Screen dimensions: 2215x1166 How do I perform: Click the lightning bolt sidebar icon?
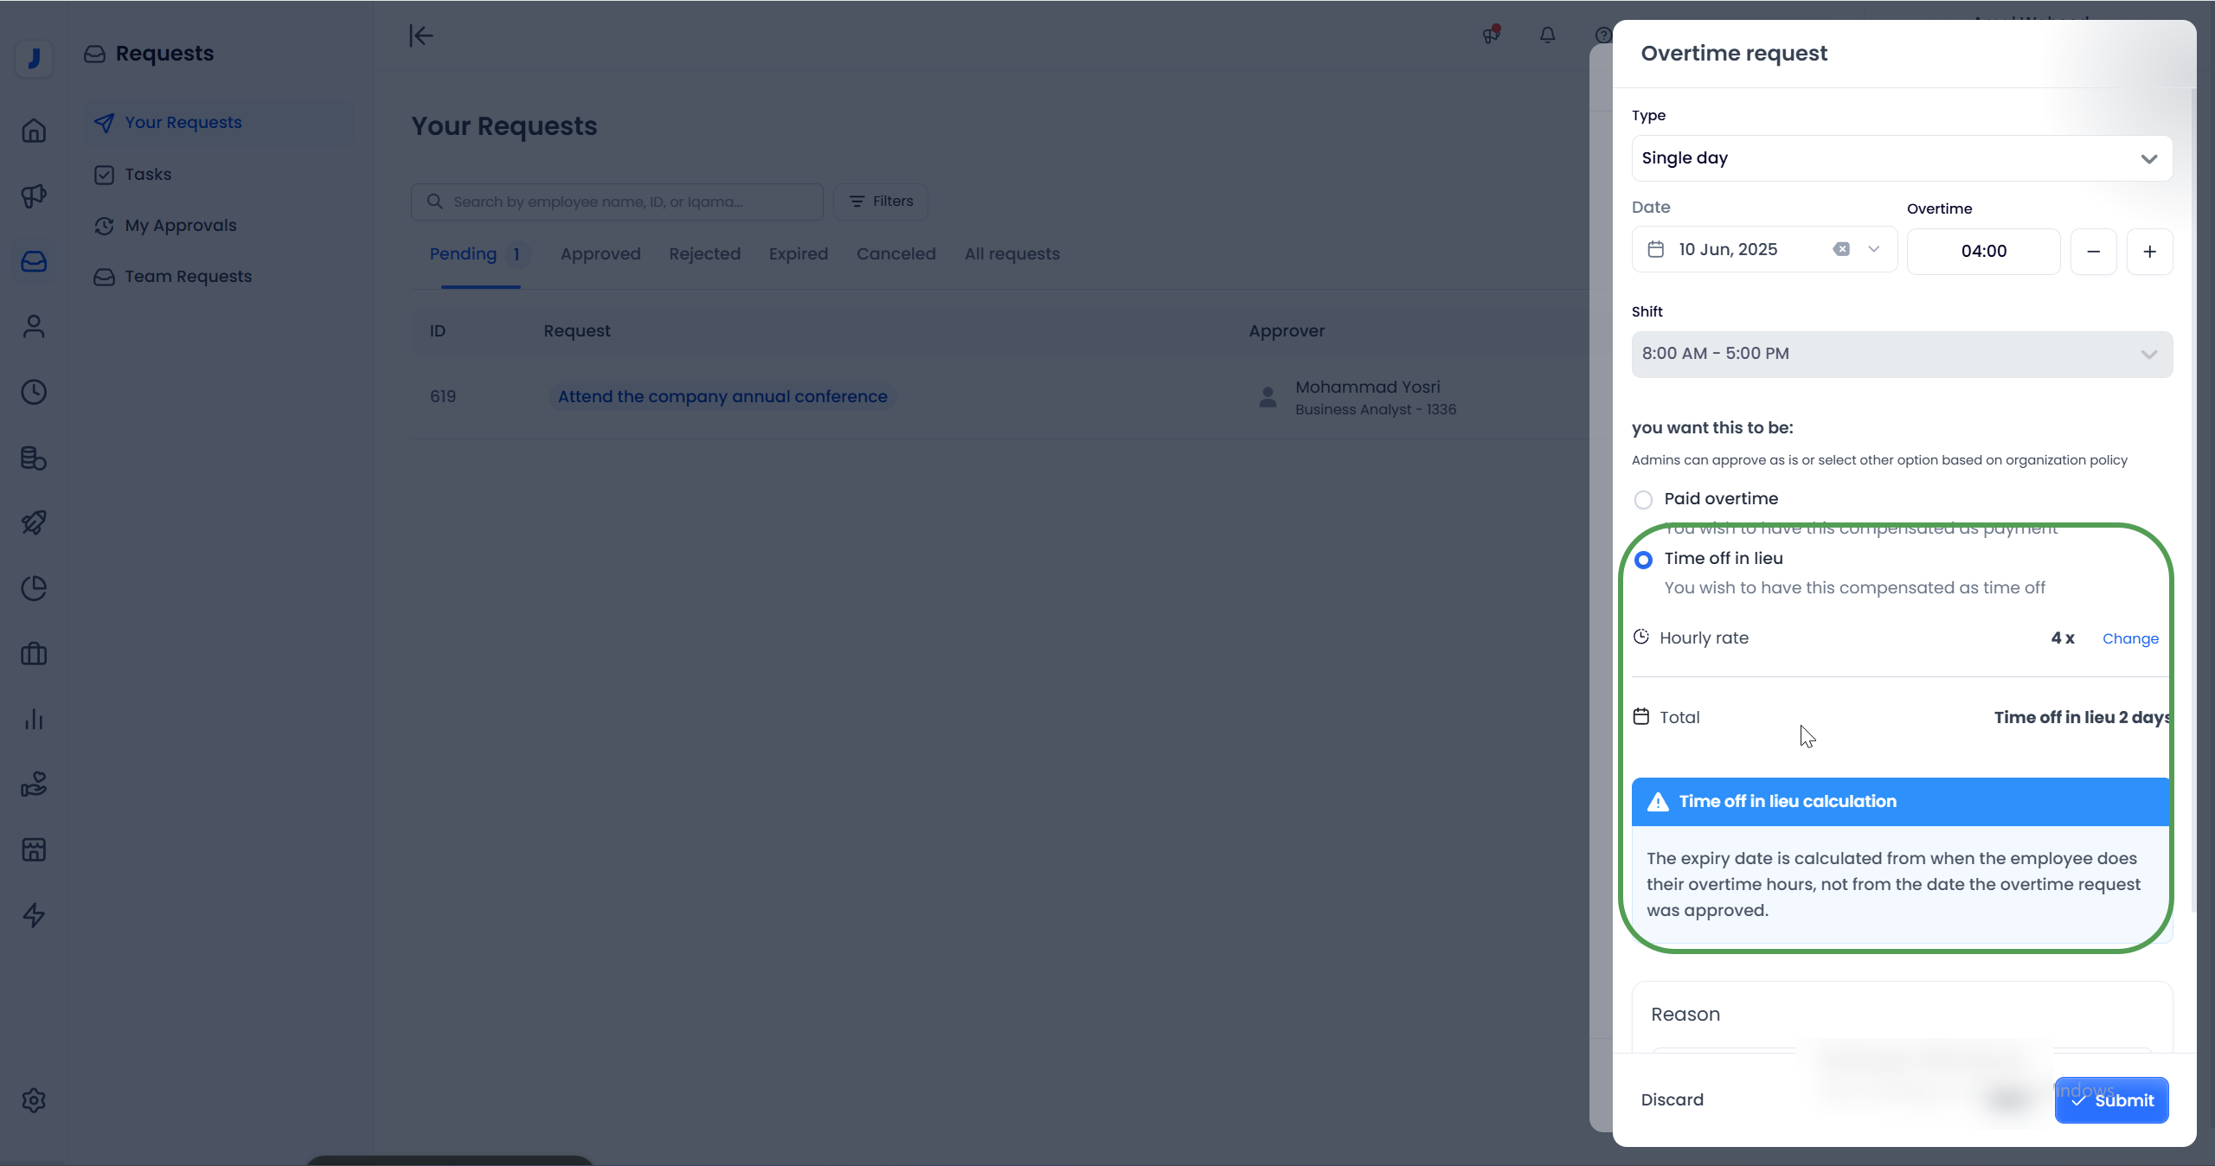coord(34,915)
